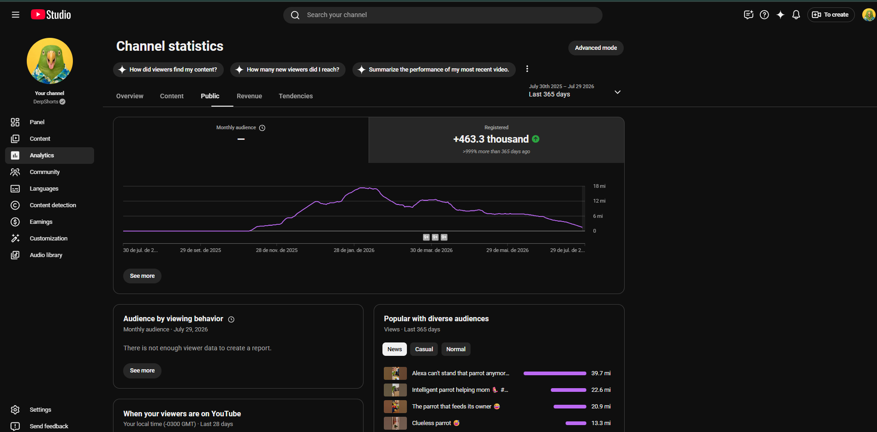Image resolution: width=877 pixels, height=432 pixels.
Task: Click the To create button
Action: pos(831,15)
